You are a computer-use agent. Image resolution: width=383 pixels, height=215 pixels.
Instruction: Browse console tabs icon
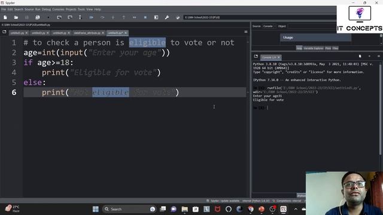click(256, 56)
